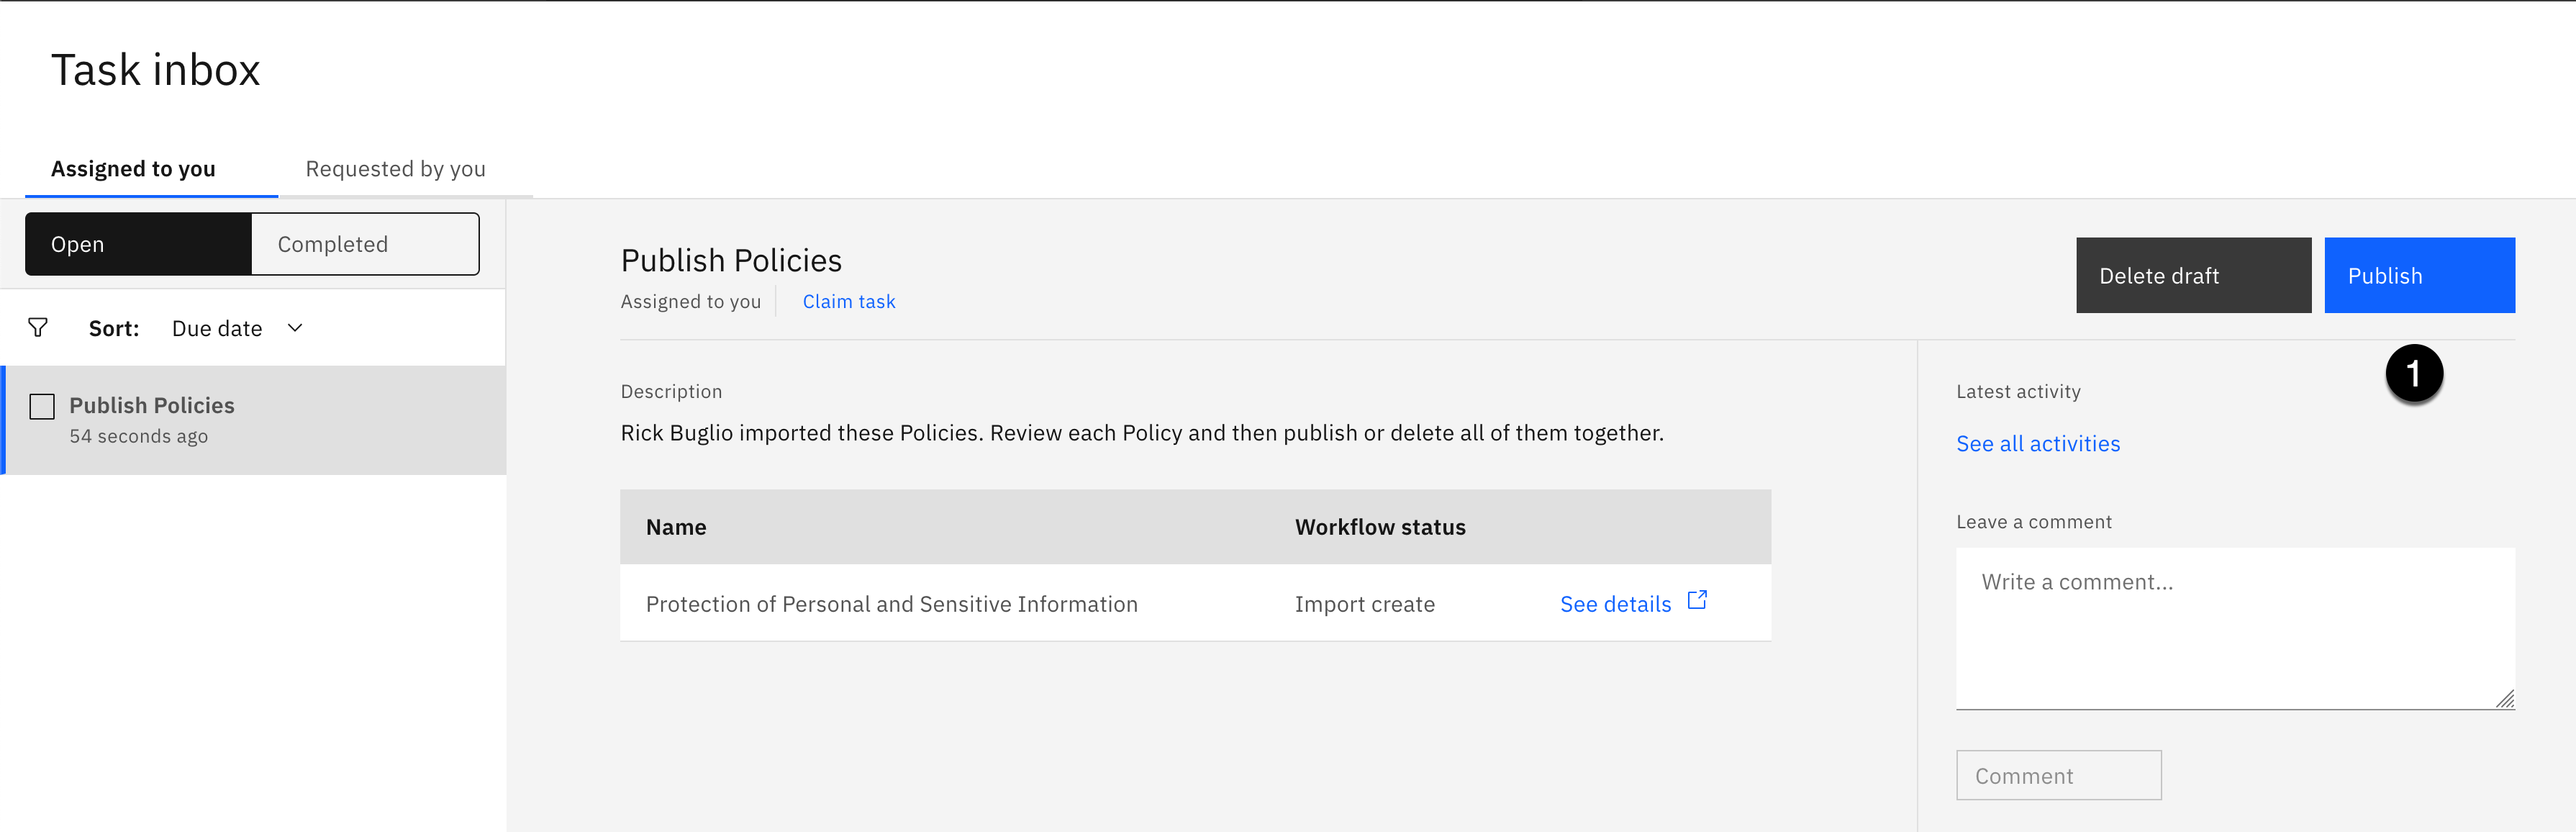This screenshot has height=832, width=2576.
Task: Open the See all activities link
Action: [2037, 444]
